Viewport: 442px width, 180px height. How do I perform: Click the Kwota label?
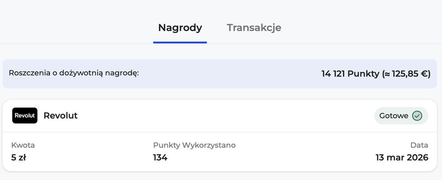(23, 145)
